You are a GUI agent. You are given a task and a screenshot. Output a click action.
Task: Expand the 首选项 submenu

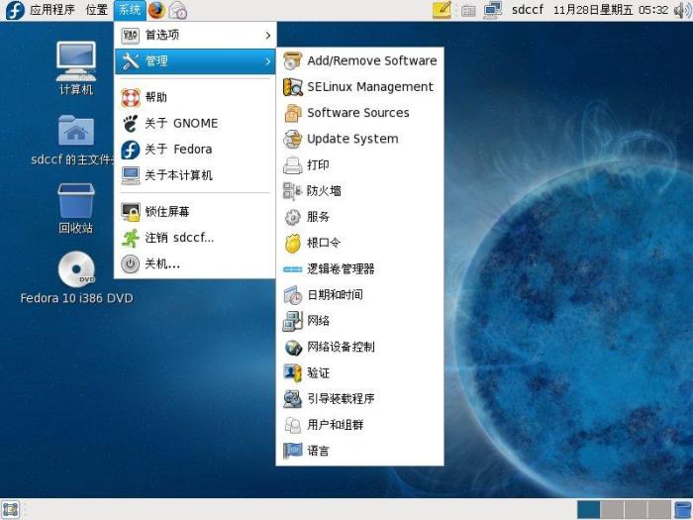click(195, 35)
